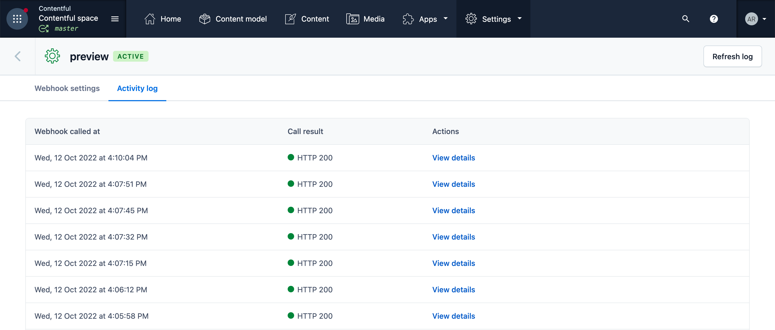The height and width of the screenshot is (330, 775).
Task: Open the Home navigation item
Action: tap(163, 19)
